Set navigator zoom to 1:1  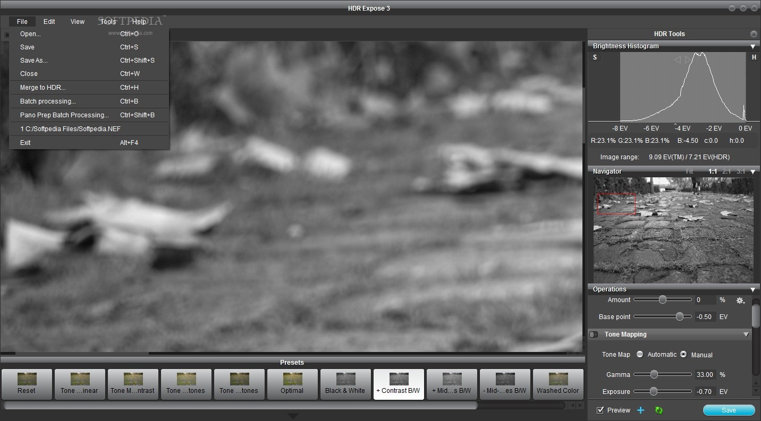pyautogui.click(x=713, y=171)
